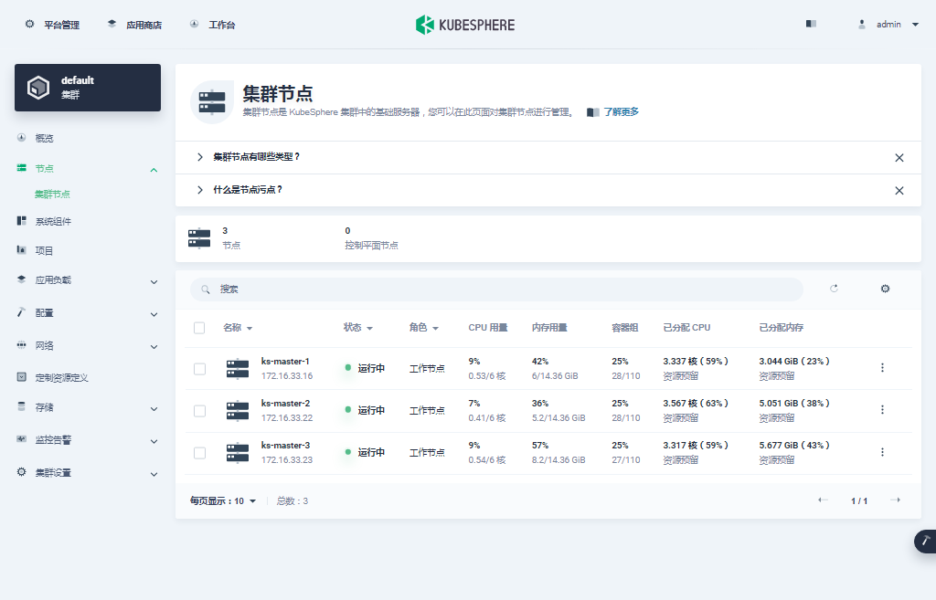Click the refresh icon above table

[x=834, y=289]
